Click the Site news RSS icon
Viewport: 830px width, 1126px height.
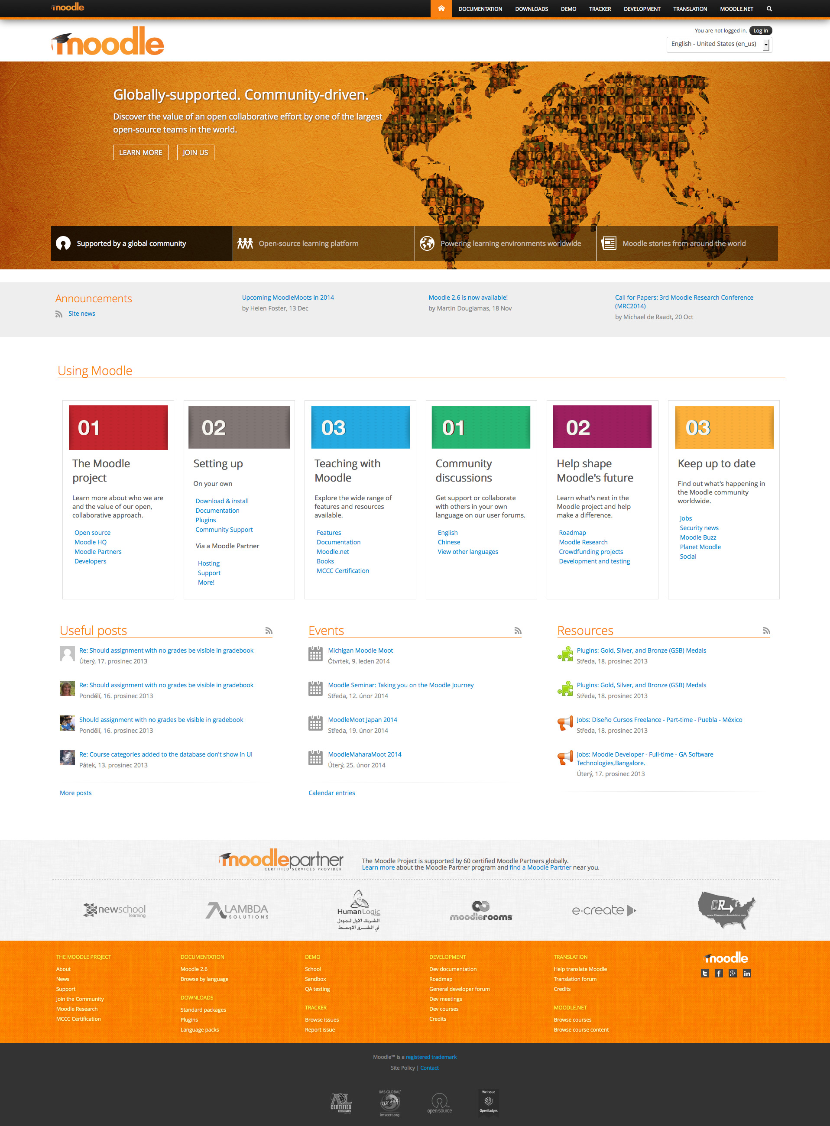click(x=59, y=314)
